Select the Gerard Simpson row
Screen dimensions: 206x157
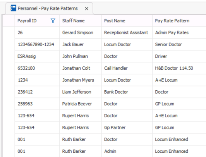(110, 32)
